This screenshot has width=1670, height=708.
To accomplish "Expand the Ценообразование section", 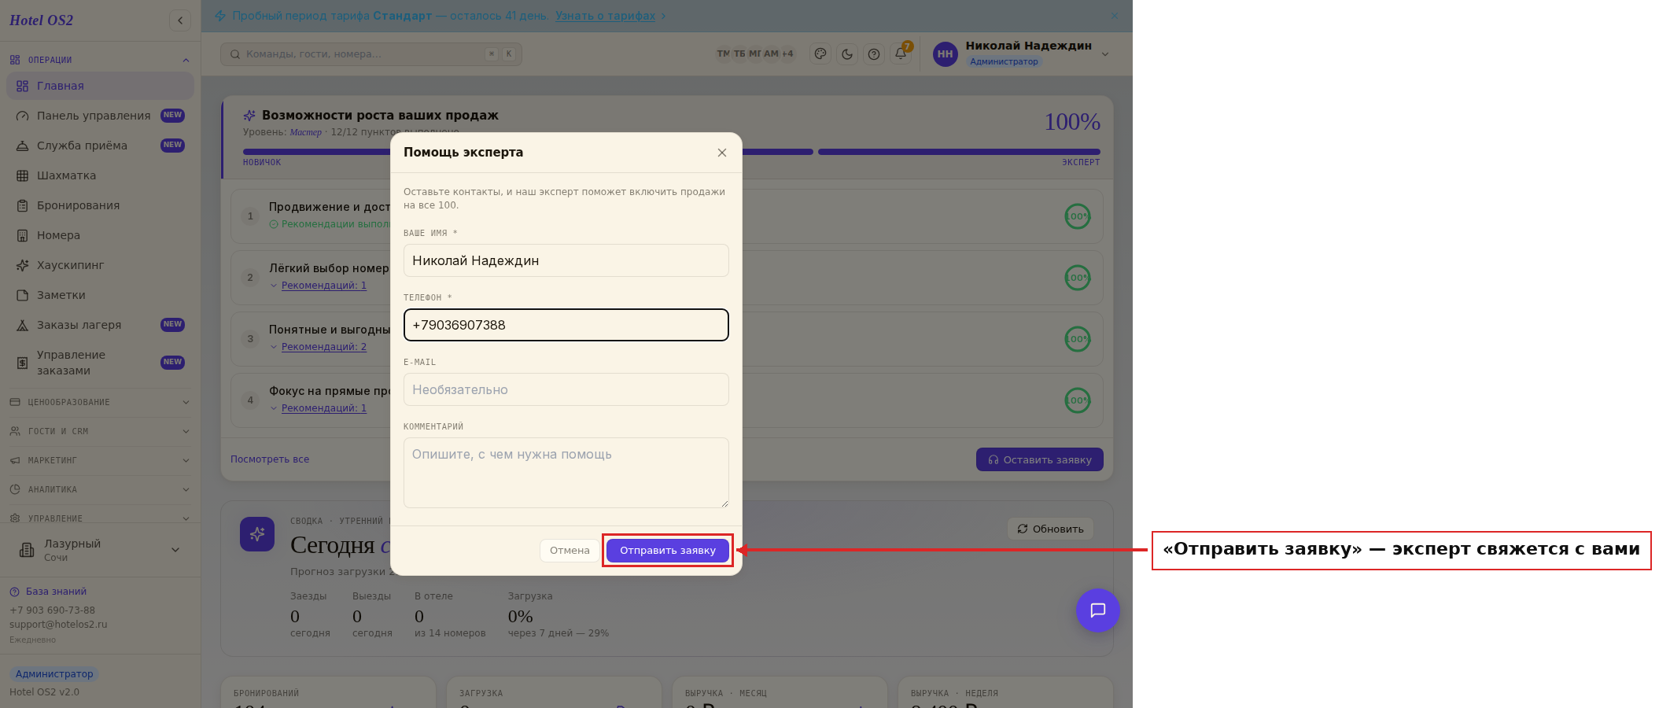I will [100, 402].
